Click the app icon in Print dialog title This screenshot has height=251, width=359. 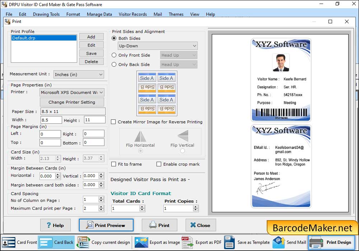coord(8,22)
